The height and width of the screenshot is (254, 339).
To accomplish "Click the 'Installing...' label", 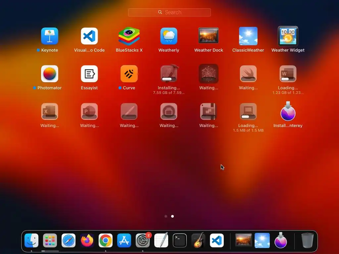I will (169, 88).
